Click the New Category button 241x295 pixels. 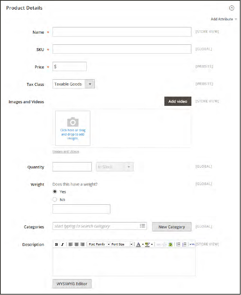tap(171, 227)
